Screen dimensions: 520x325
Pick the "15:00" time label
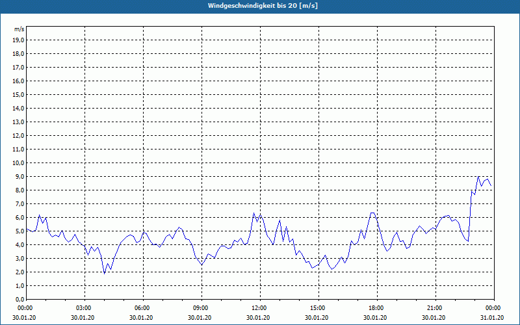click(318, 308)
